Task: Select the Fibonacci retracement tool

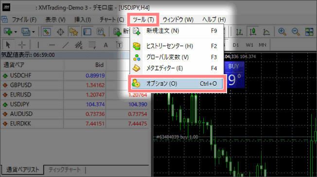Action: 92,45
